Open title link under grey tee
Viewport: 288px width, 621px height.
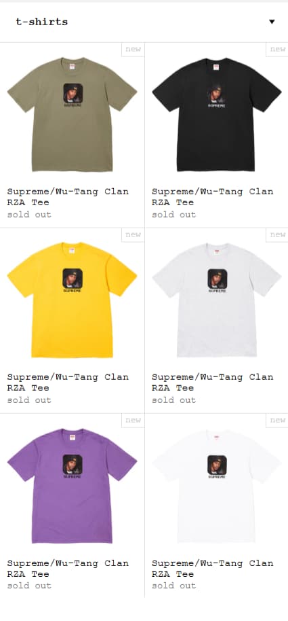pyautogui.click(x=213, y=383)
